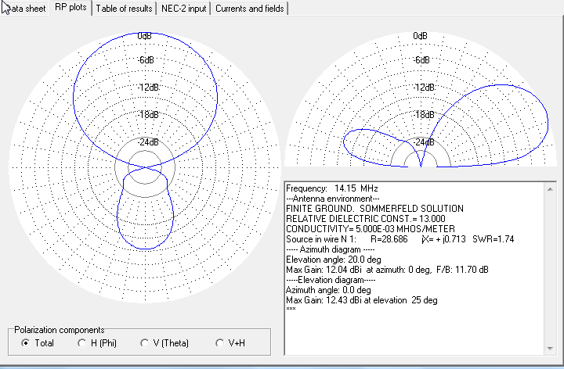Screen dimensions: 564x369
Task: Click the -12dB label on azimuth plot
Action: click(x=145, y=88)
